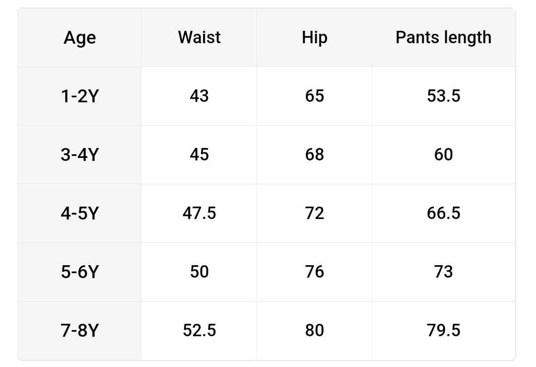Click pants length value 60
Image resolution: width=536 pixels, height=367 pixels.
point(443,154)
